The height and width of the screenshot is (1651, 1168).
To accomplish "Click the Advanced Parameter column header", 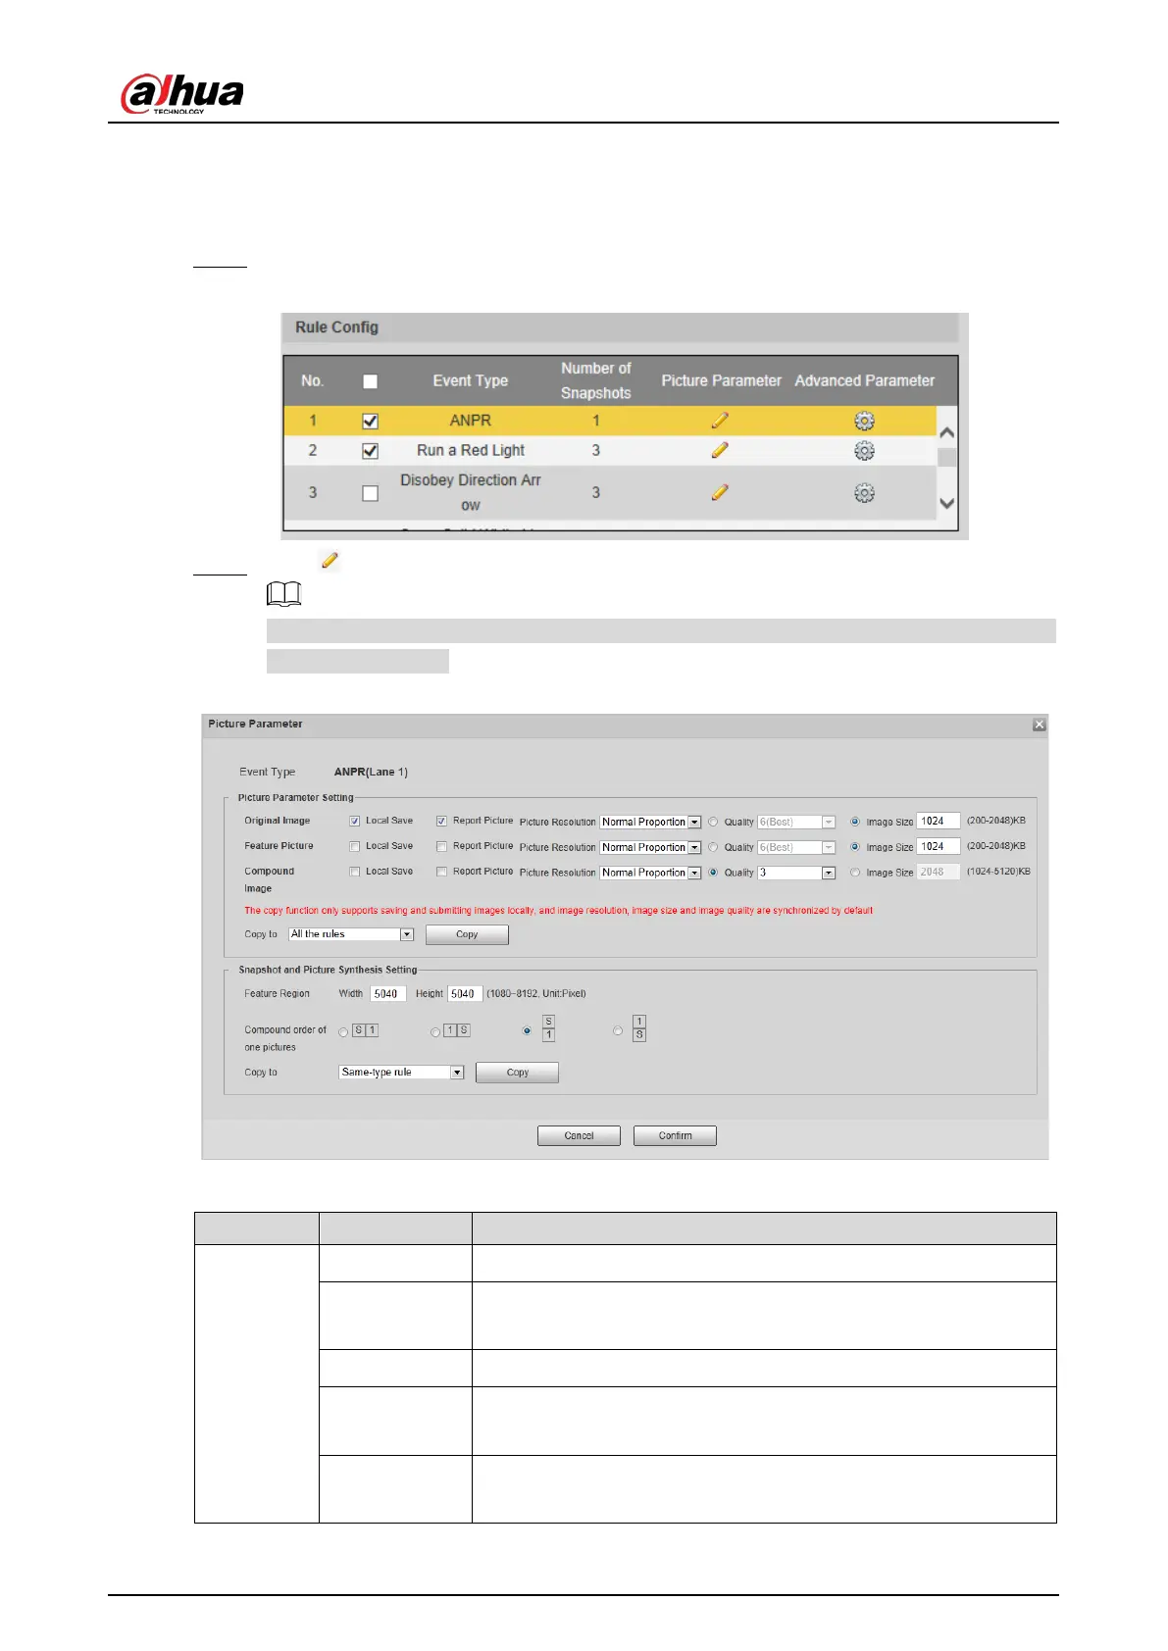I will click(864, 381).
